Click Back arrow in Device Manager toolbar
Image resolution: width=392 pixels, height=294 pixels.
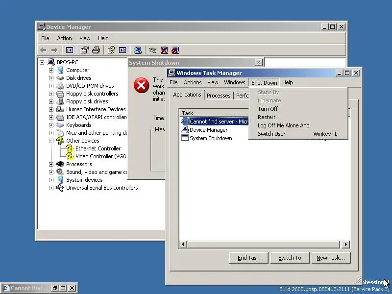point(43,50)
